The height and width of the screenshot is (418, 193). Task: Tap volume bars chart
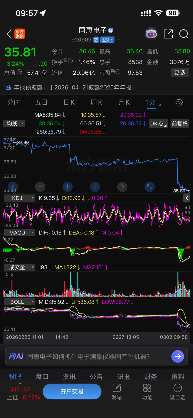tap(96, 285)
